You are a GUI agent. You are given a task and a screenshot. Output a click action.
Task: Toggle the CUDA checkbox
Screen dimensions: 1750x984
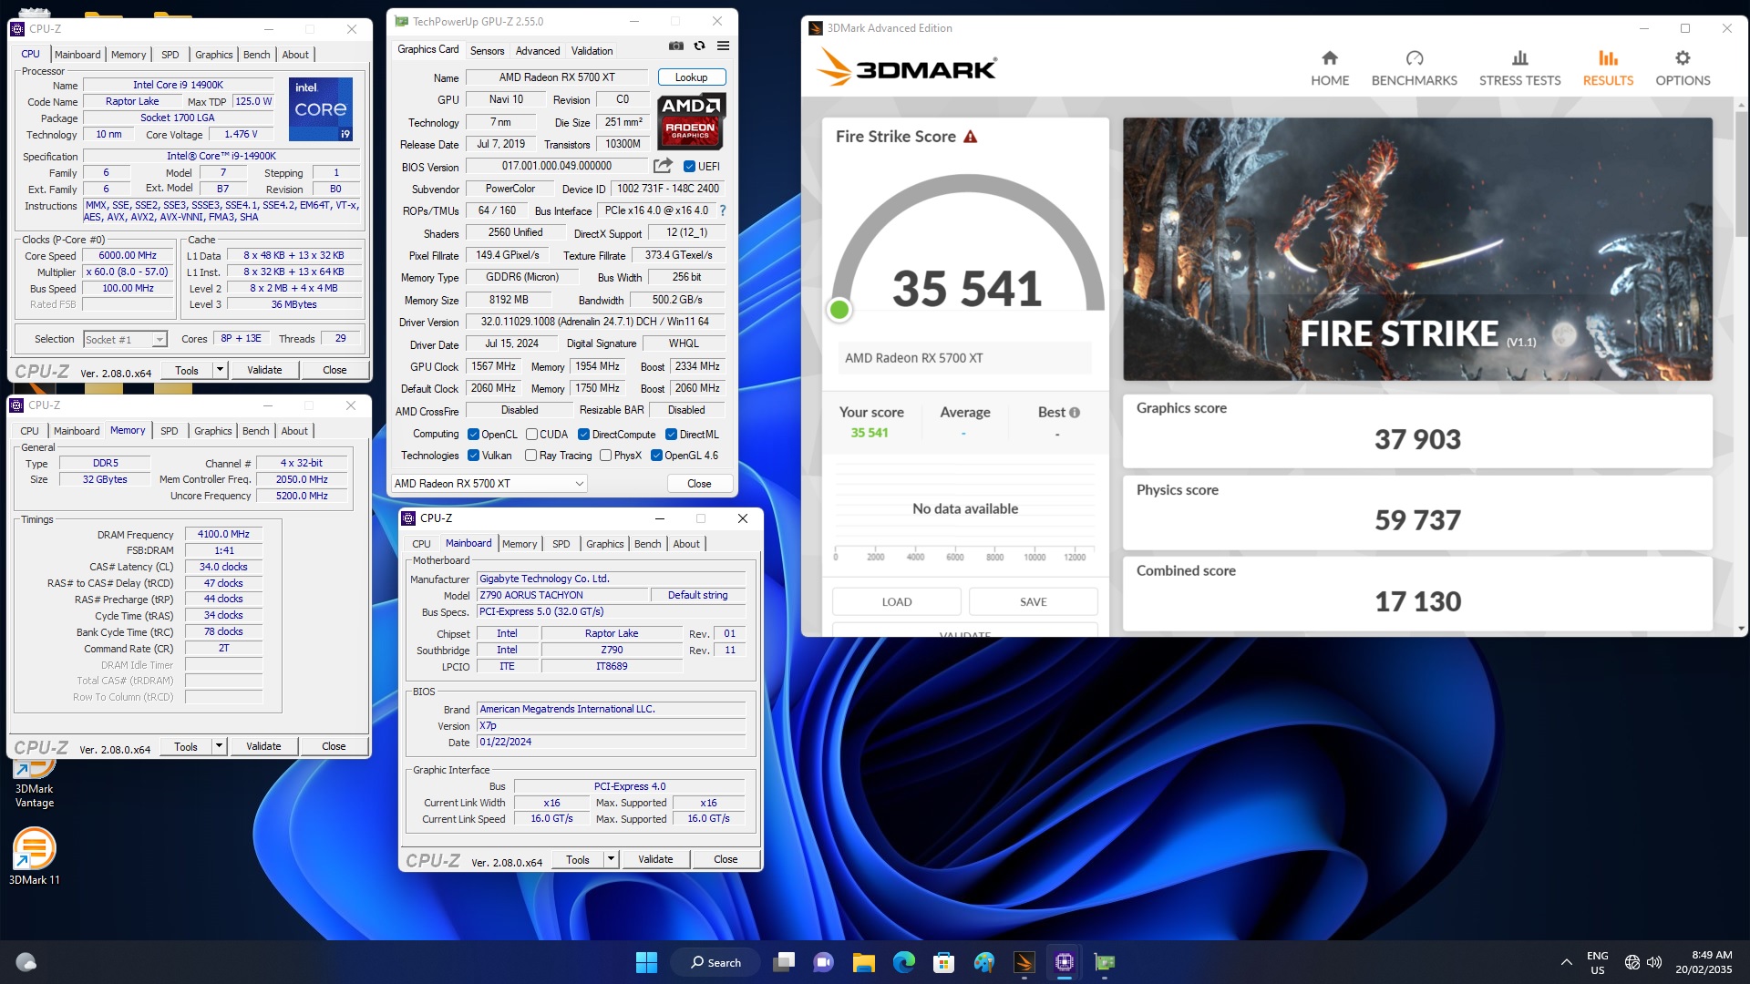pyautogui.click(x=531, y=435)
